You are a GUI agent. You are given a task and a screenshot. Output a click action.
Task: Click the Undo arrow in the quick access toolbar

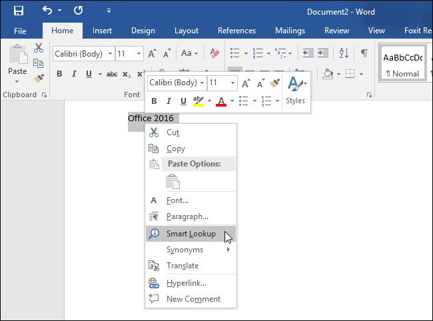point(47,11)
